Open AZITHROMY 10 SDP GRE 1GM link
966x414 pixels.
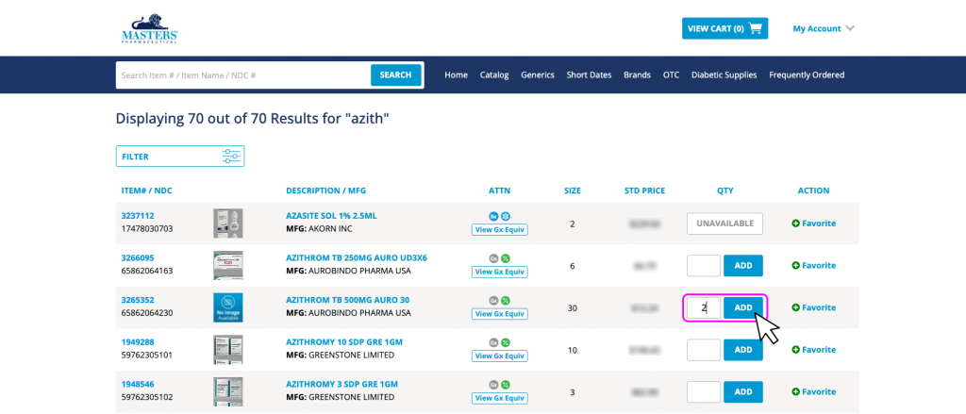(344, 342)
